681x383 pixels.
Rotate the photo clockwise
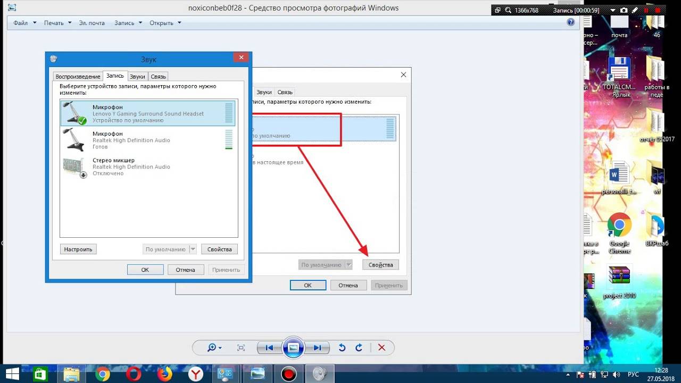[x=359, y=347]
